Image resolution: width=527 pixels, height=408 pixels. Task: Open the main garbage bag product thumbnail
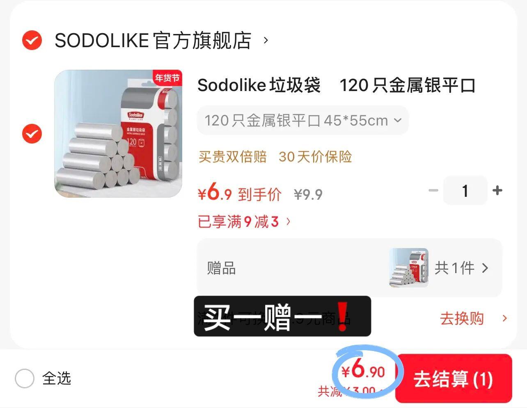[x=118, y=134]
